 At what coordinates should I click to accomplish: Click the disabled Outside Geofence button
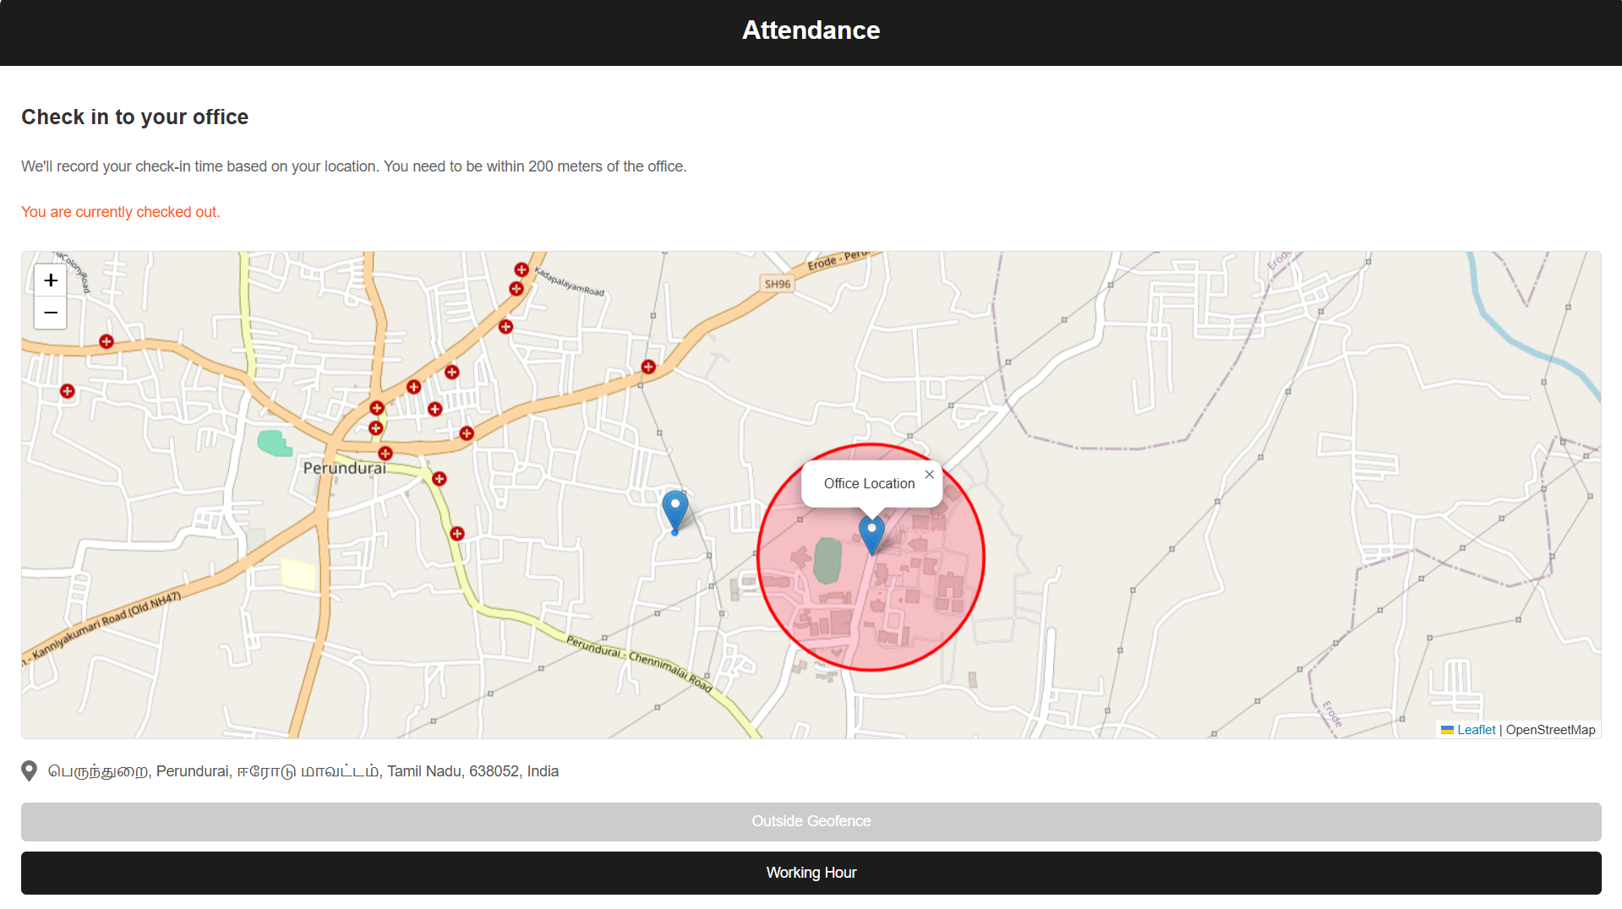(811, 820)
